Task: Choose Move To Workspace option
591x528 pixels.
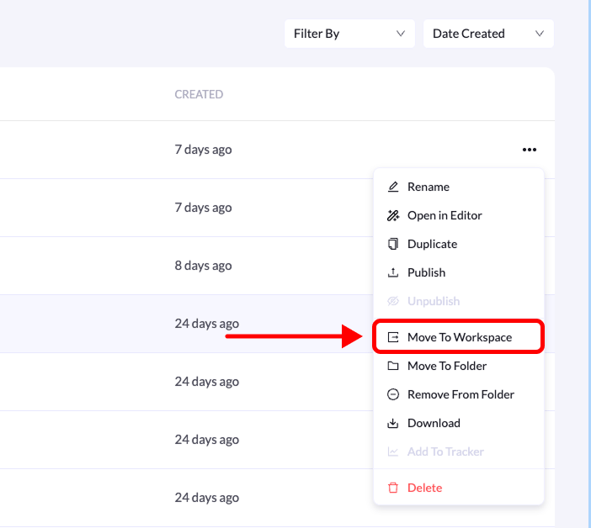Action: (x=459, y=337)
